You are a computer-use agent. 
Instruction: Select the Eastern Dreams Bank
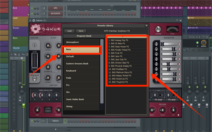pyautogui.click(x=82, y=64)
